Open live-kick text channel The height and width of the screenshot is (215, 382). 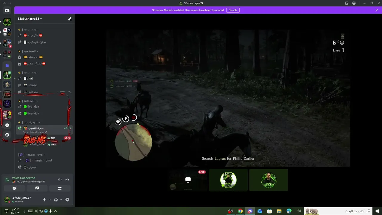[44, 107]
